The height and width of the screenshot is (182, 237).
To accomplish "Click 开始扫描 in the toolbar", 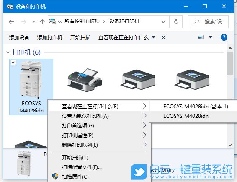I will click(80, 37).
